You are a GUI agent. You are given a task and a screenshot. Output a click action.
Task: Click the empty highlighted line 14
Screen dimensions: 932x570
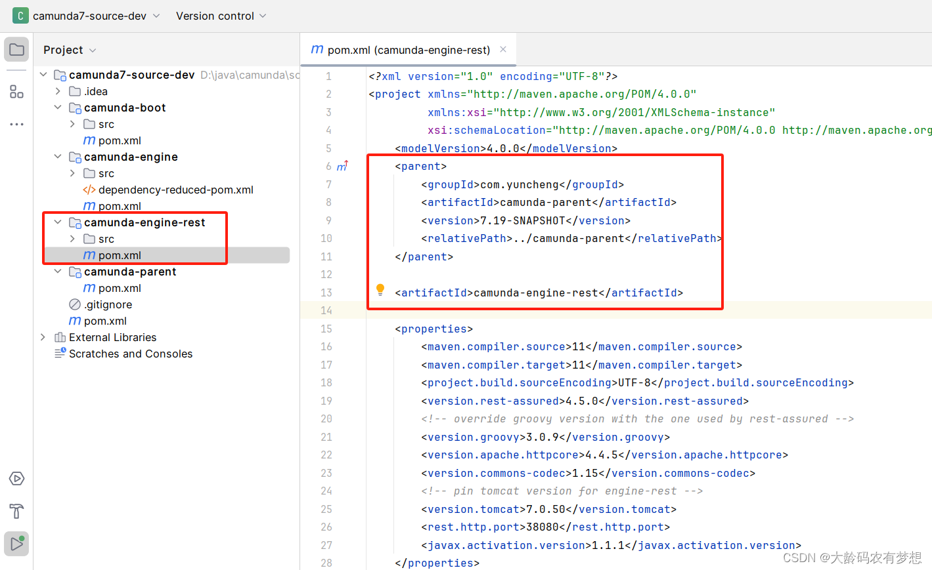pyautogui.click(x=649, y=310)
